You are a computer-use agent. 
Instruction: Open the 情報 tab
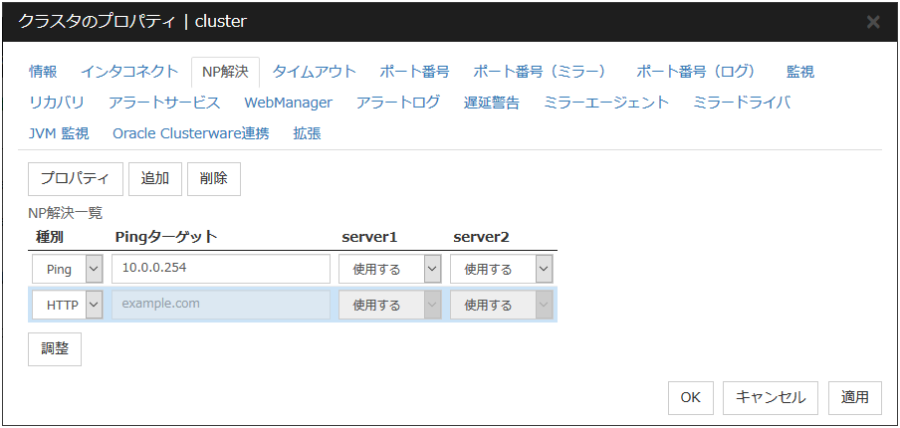43,72
